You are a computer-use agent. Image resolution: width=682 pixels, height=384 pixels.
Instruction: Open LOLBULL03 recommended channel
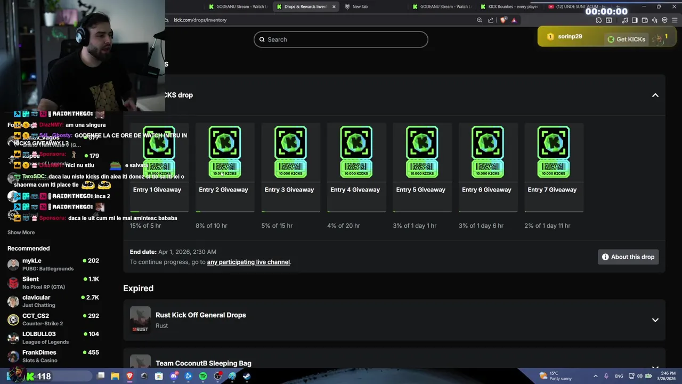pyautogui.click(x=53, y=338)
